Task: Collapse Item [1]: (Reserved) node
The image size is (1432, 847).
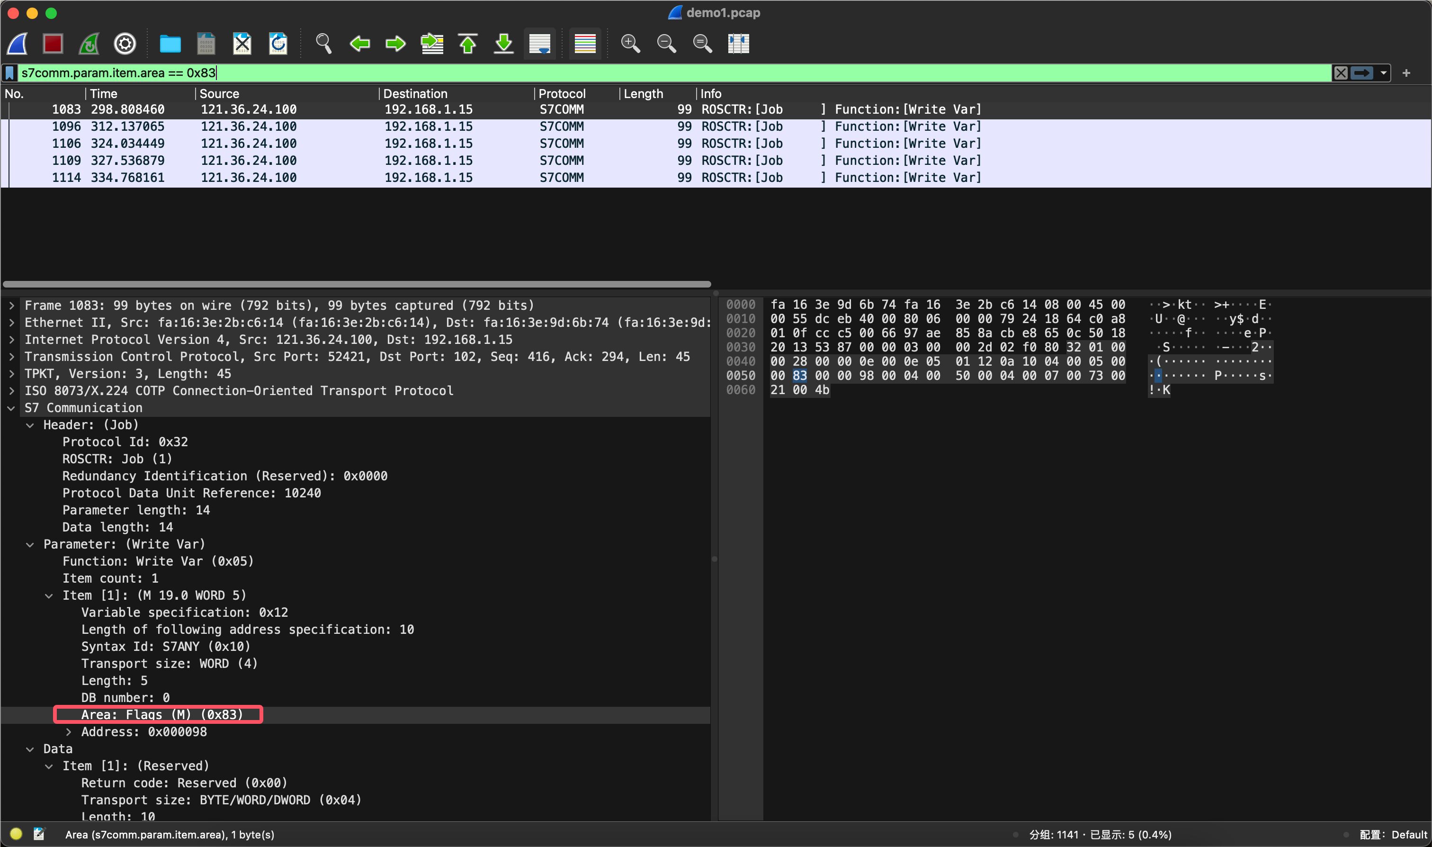Action: [49, 766]
